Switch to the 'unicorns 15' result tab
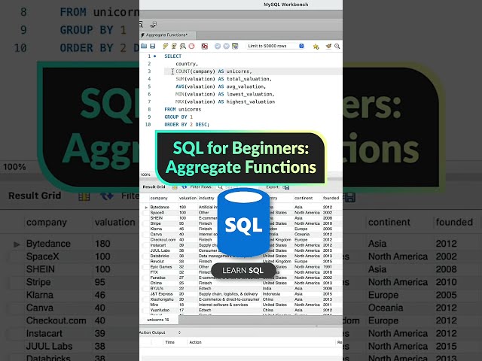The height and width of the screenshot is (361, 482). [x=158, y=320]
